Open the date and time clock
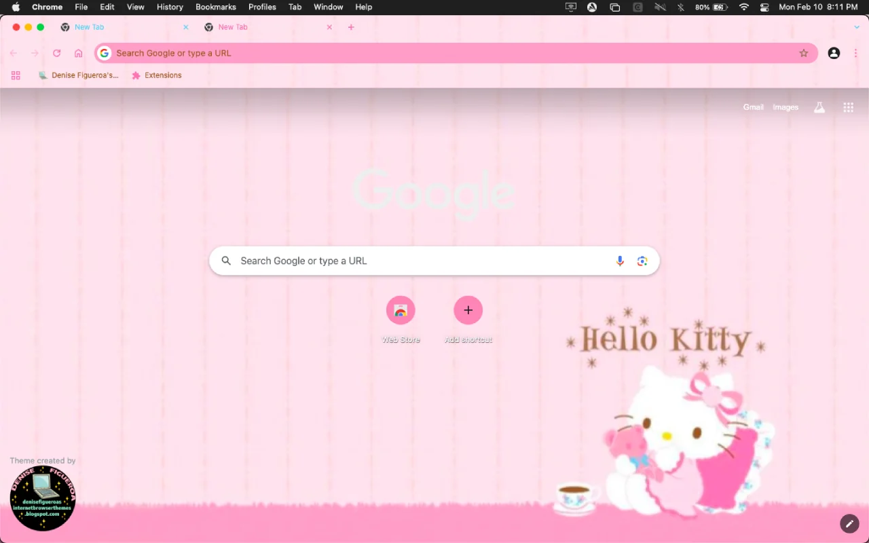The image size is (869, 543). pyautogui.click(x=818, y=7)
